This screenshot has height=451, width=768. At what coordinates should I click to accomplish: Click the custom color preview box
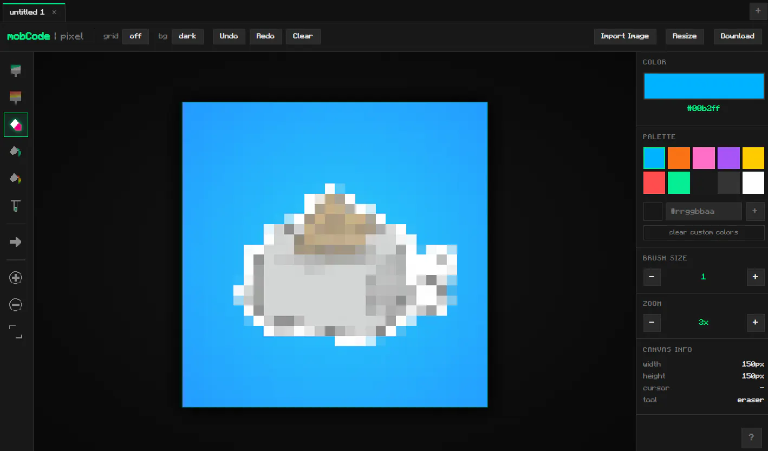click(653, 211)
